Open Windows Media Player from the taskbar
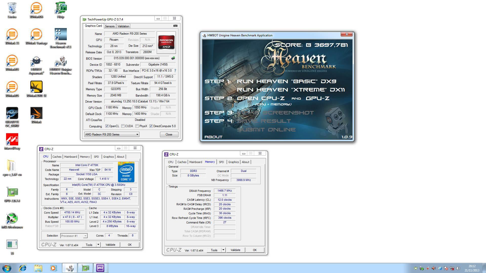Screen dimensions: 486x273 coord(53,268)
